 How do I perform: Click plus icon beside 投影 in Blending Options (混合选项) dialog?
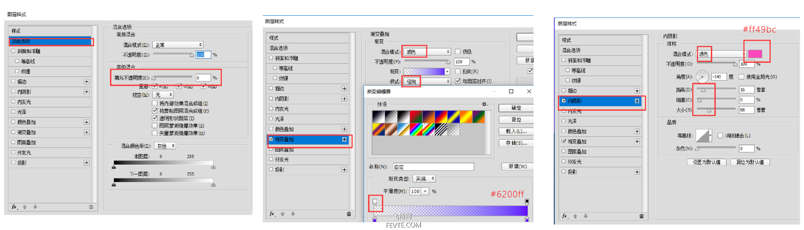point(87,163)
